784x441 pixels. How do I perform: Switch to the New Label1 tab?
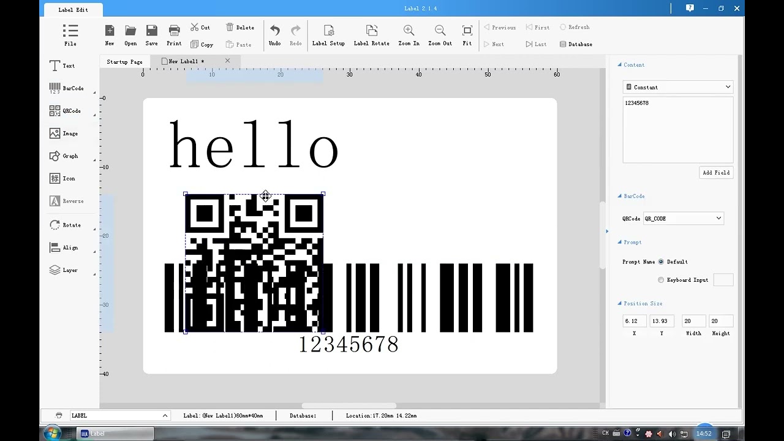tap(186, 61)
